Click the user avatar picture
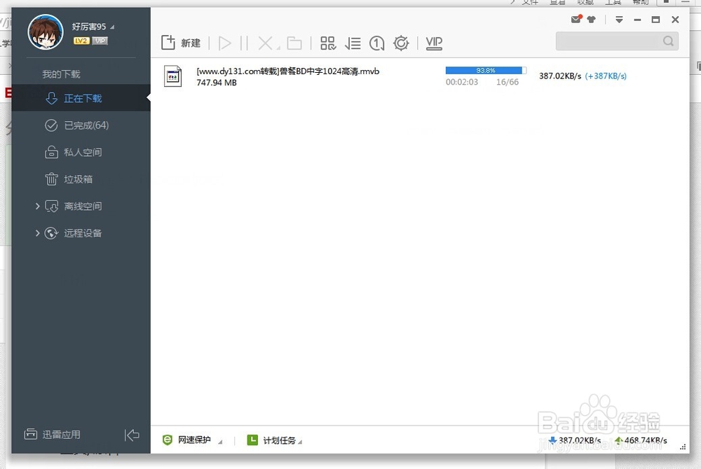Image resolution: width=701 pixels, height=469 pixels. (45, 32)
